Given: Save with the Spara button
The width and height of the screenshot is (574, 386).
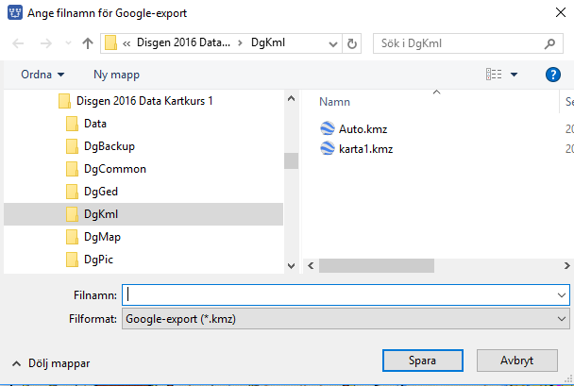Looking at the screenshot, I should pos(422,361).
